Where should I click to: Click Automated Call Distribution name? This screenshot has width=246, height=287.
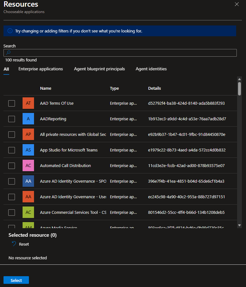[x=65, y=166]
